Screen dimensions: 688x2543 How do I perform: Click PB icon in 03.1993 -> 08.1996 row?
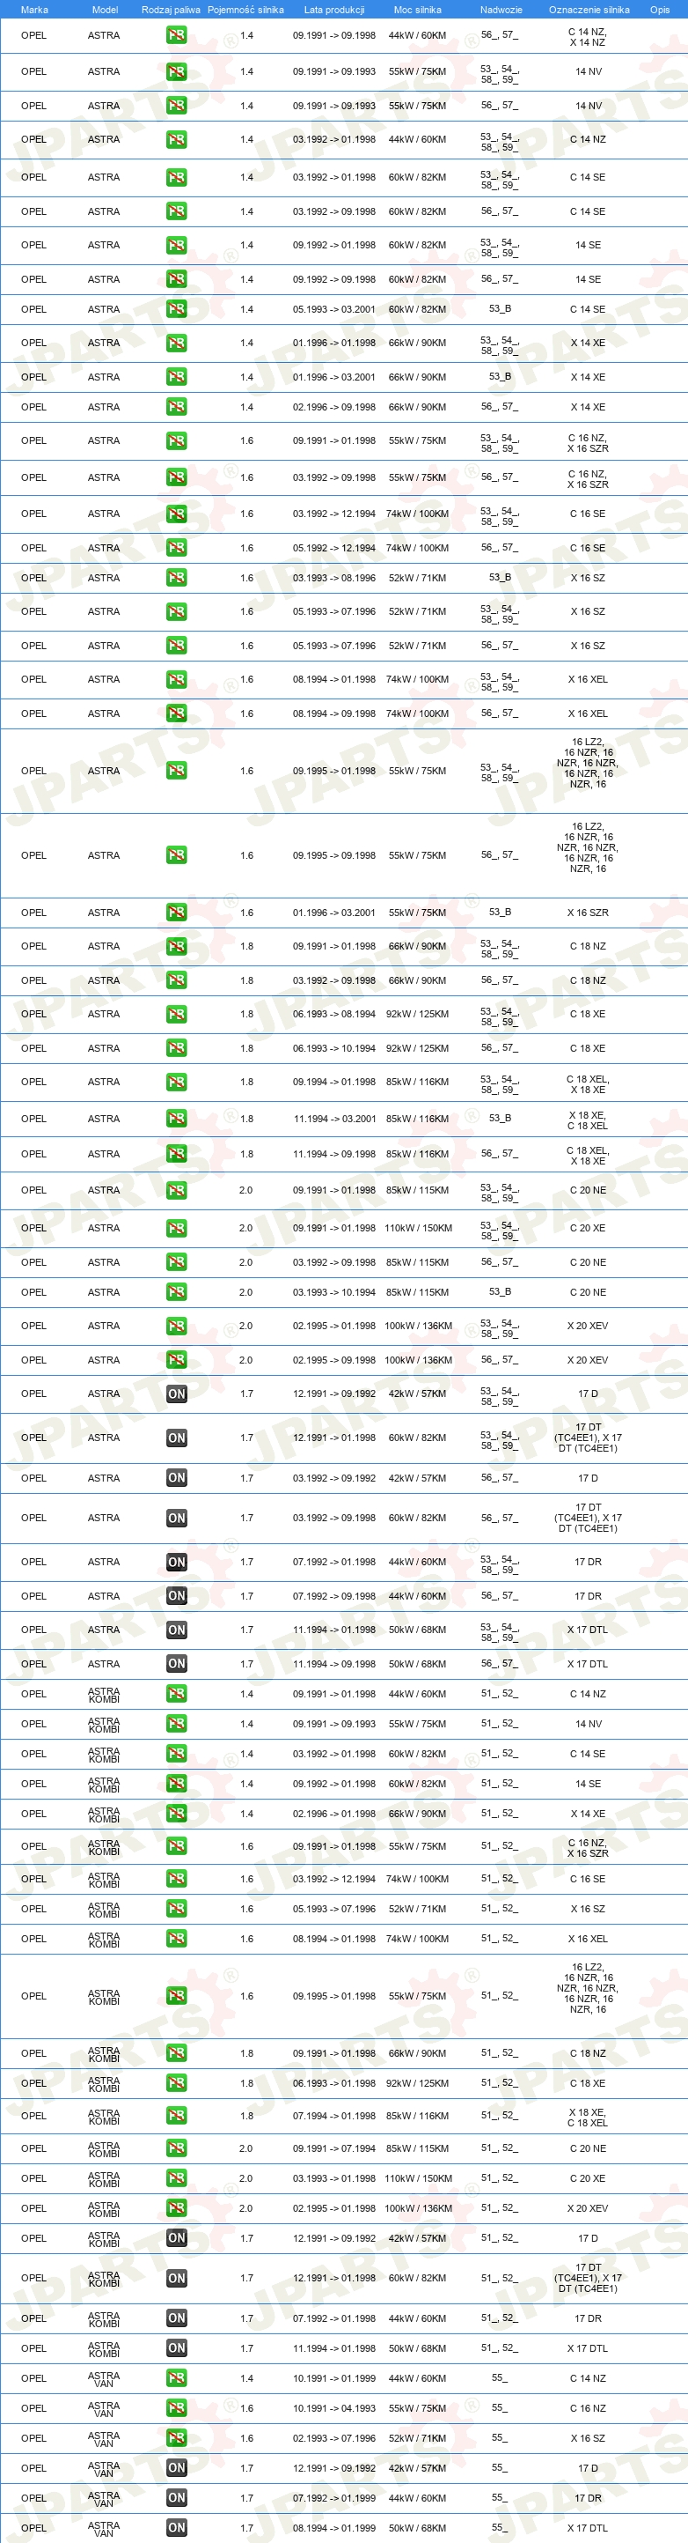[177, 578]
